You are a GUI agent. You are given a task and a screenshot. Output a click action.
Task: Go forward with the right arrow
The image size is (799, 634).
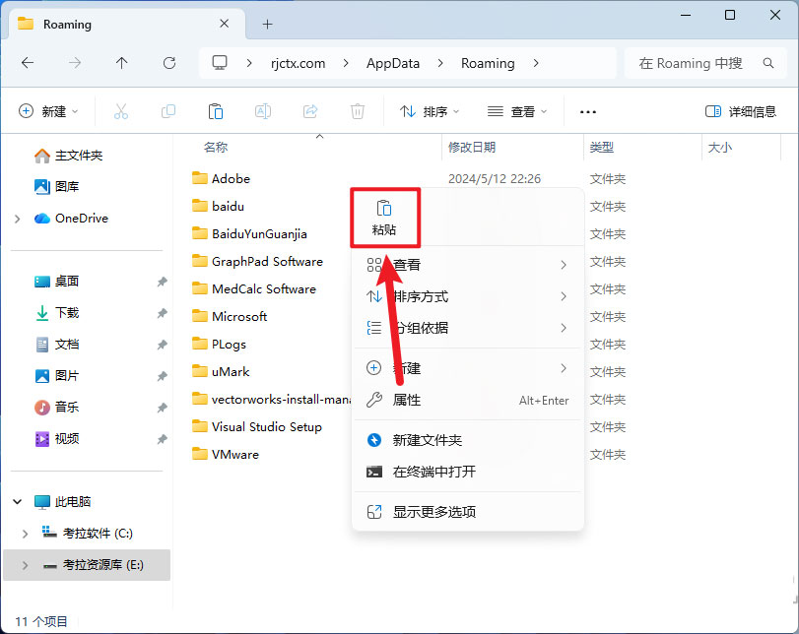(x=75, y=63)
